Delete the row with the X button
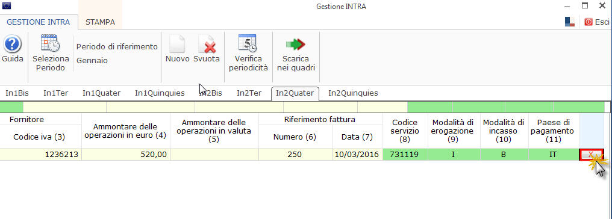This screenshot has width=612, height=219. [592, 154]
